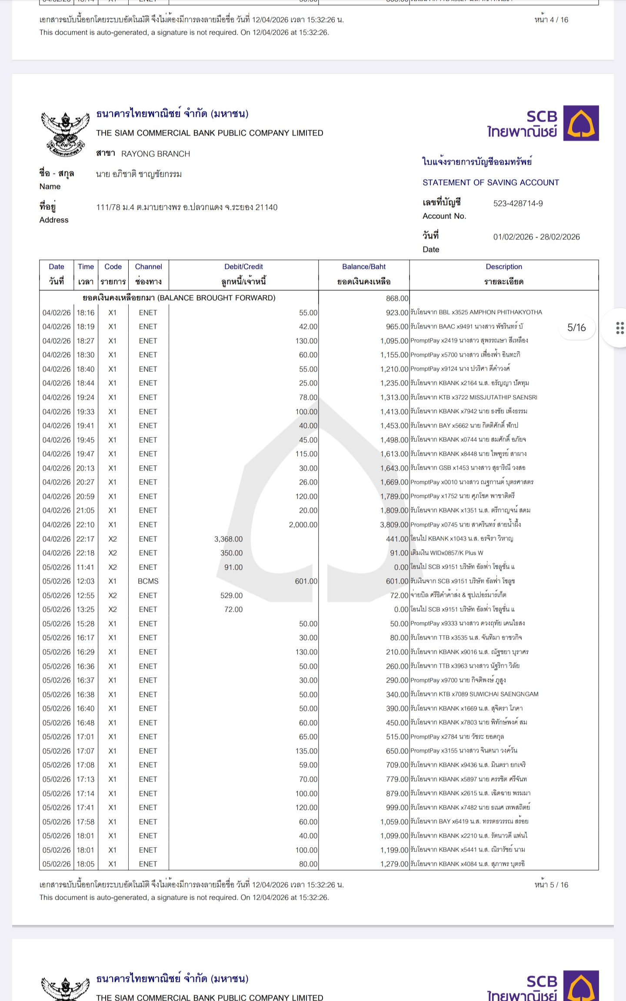Click the Garuda emblem on the next page

point(65,988)
